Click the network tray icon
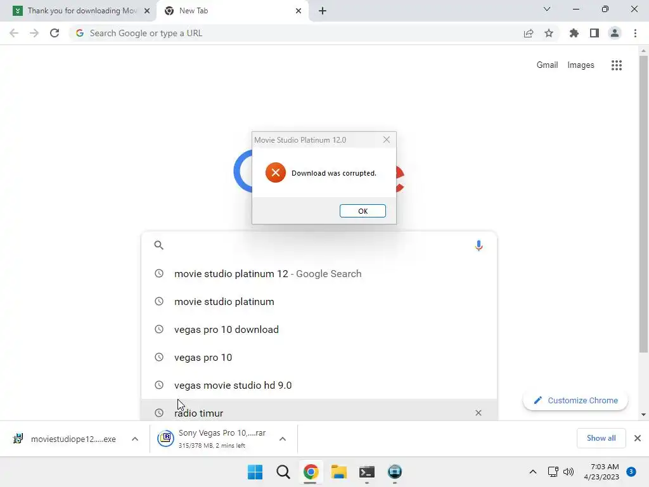Image resolution: width=649 pixels, height=487 pixels. coord(553,472)
